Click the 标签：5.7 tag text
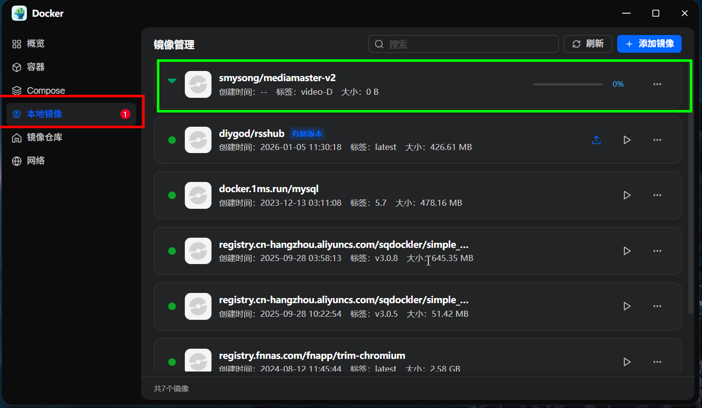The height and width of the screenshot is (408, 702). pyautogui.click(x=369, y=203)
